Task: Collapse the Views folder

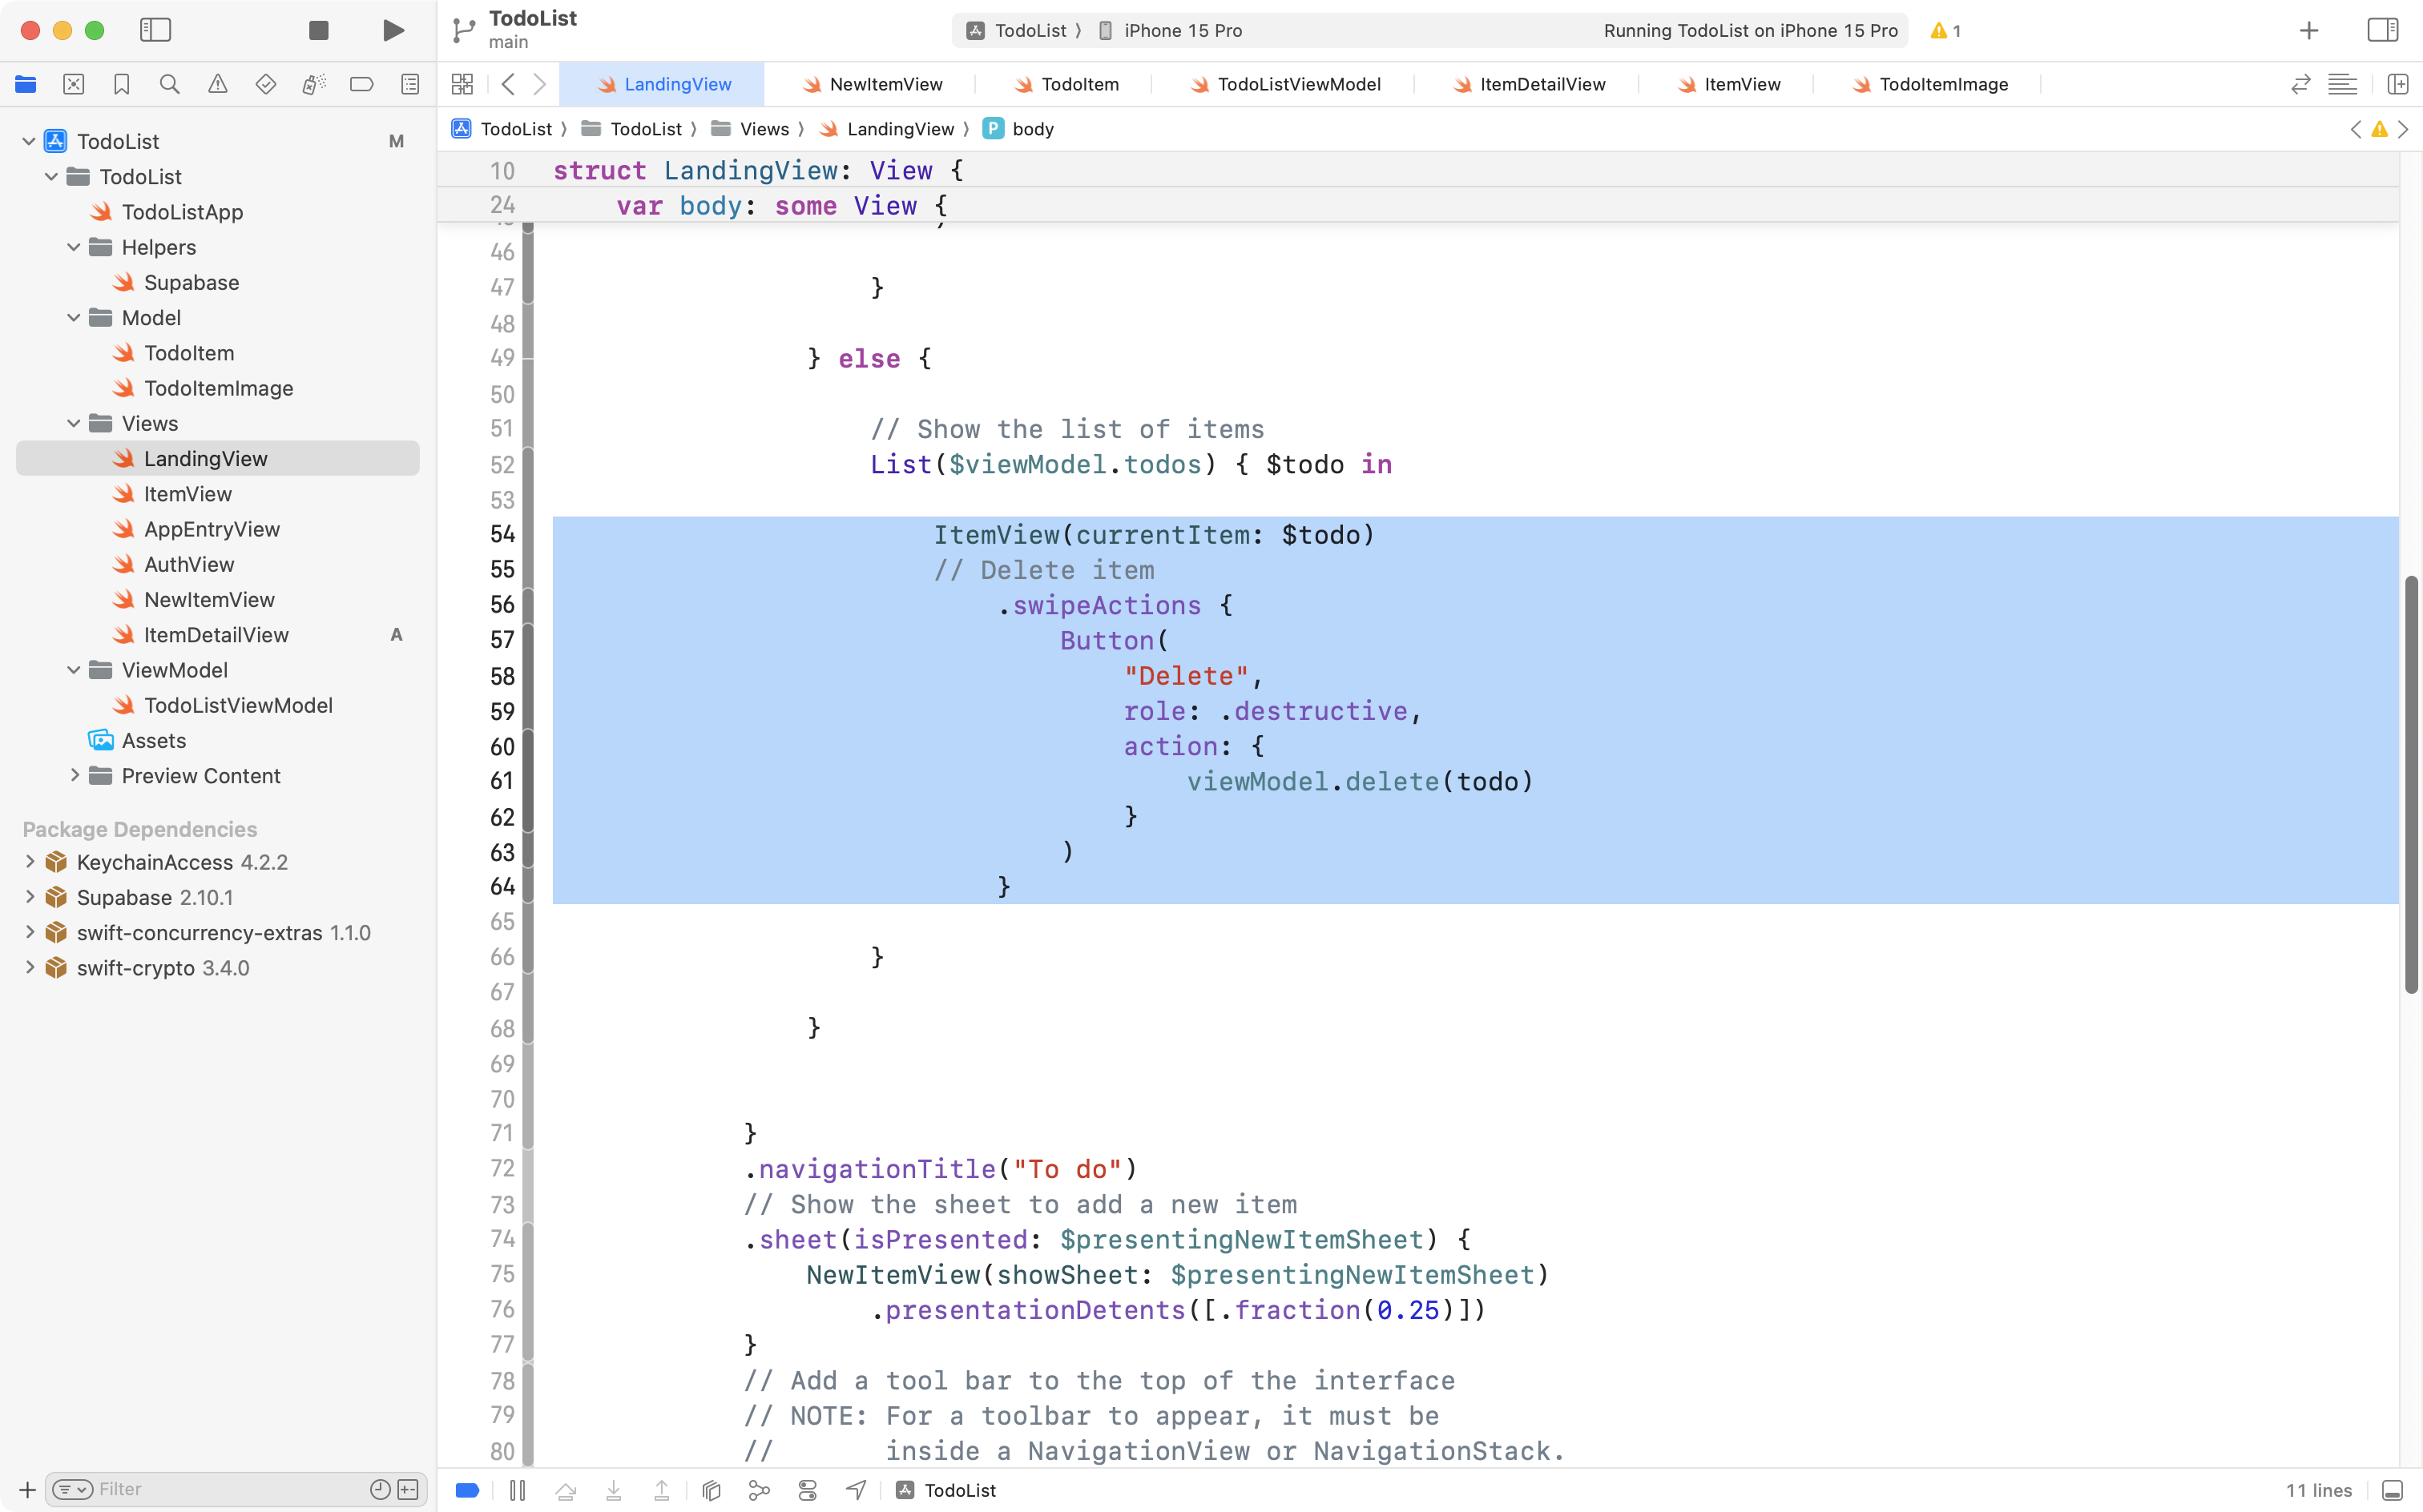Action: coord(72,423)
